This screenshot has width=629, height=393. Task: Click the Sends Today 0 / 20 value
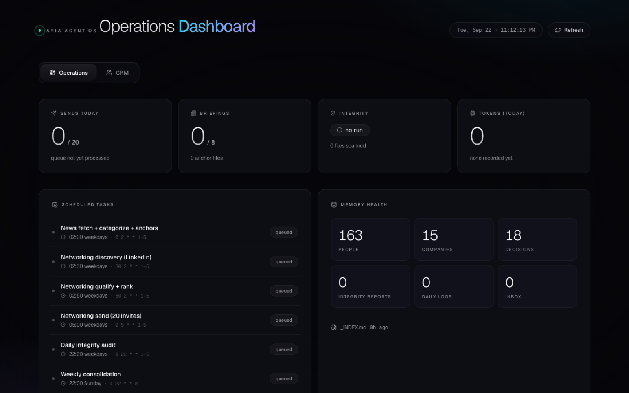coord(65,136)
